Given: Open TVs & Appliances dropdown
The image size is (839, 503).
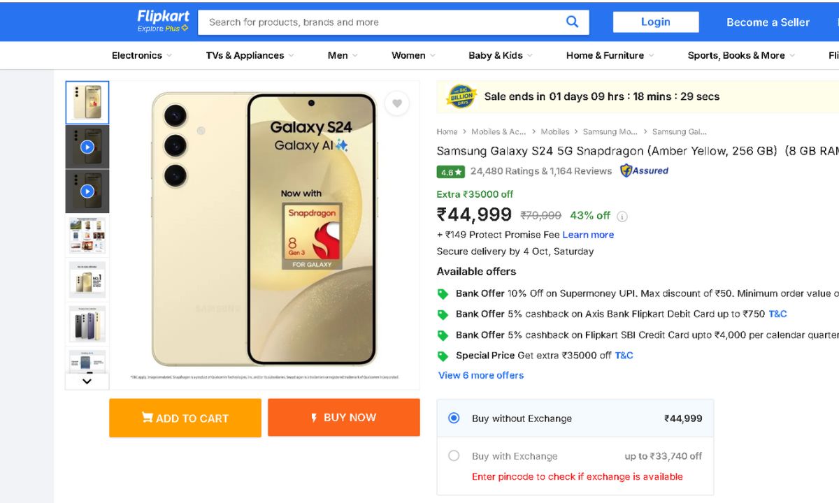Looking at the screenshot, I should [x=250, y=55].
